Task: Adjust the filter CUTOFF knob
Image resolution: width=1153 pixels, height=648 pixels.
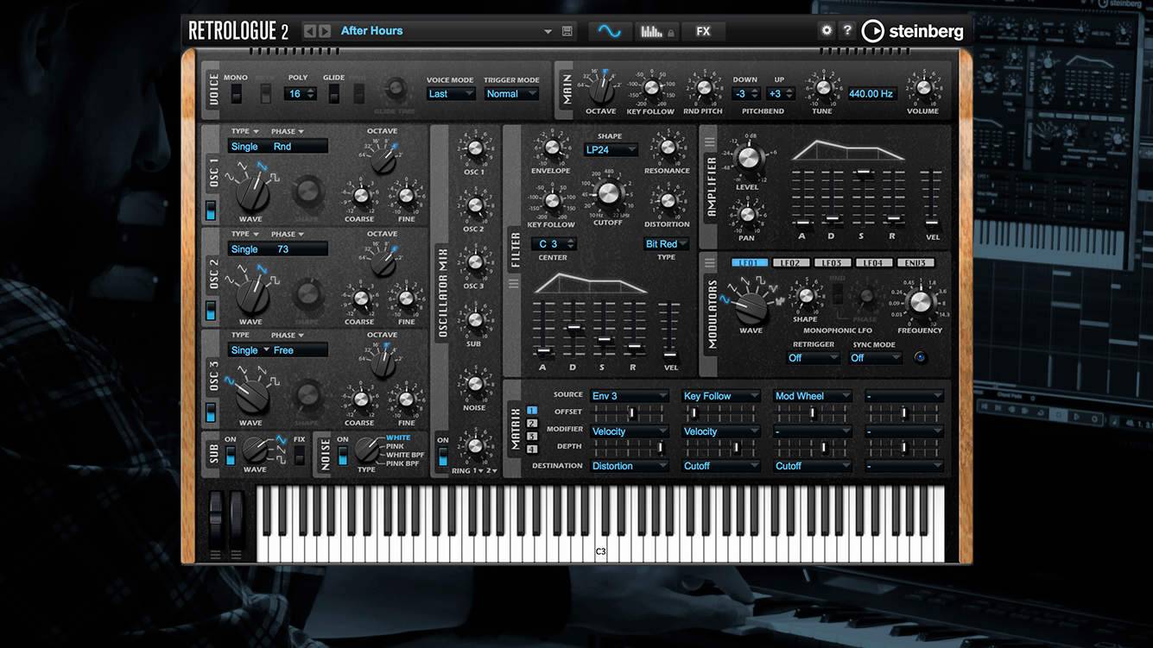Action: pyautogui.click(x=608, y=194)
